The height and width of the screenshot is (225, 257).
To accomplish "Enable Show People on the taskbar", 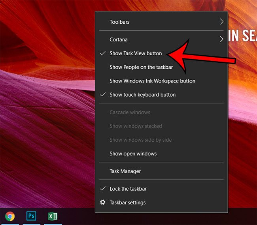I will click(161, 67).
